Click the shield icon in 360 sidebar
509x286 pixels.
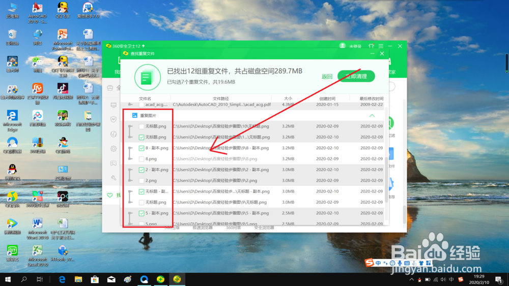[114, 119]
